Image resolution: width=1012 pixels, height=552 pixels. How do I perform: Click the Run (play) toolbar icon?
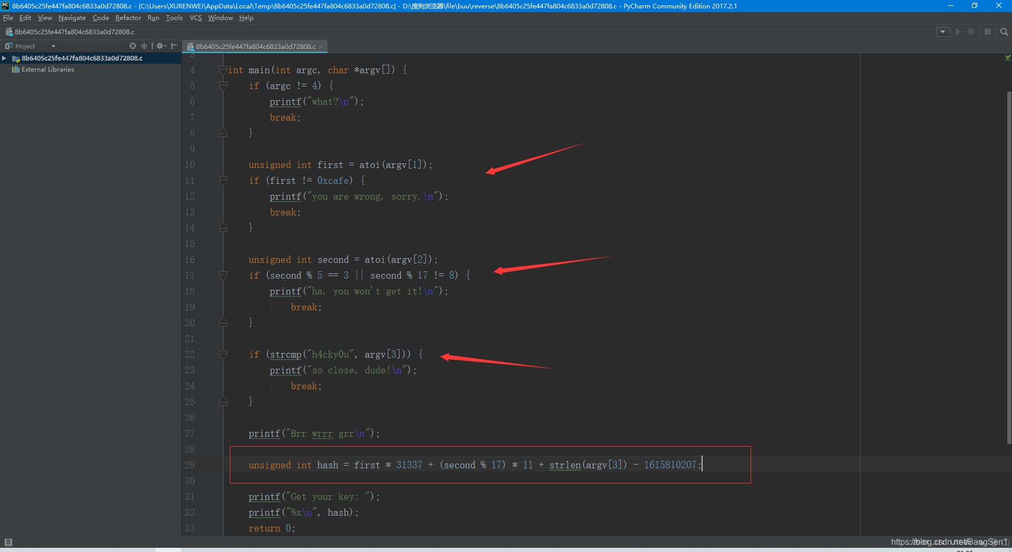click(x=958, y=32)
